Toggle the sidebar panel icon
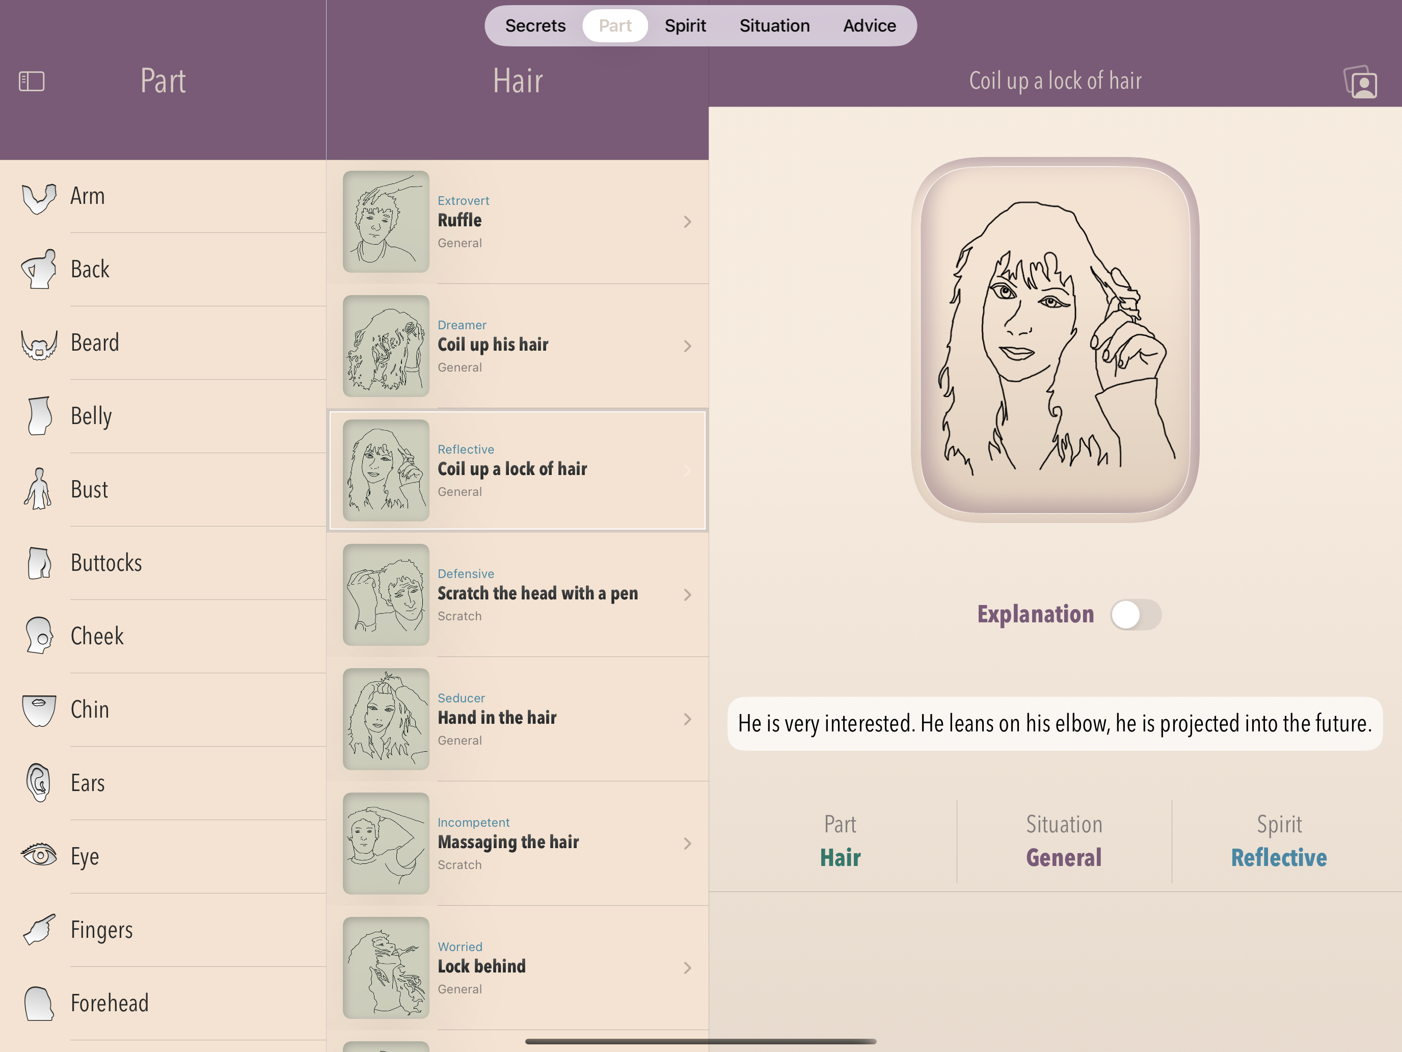 (32, 81)
